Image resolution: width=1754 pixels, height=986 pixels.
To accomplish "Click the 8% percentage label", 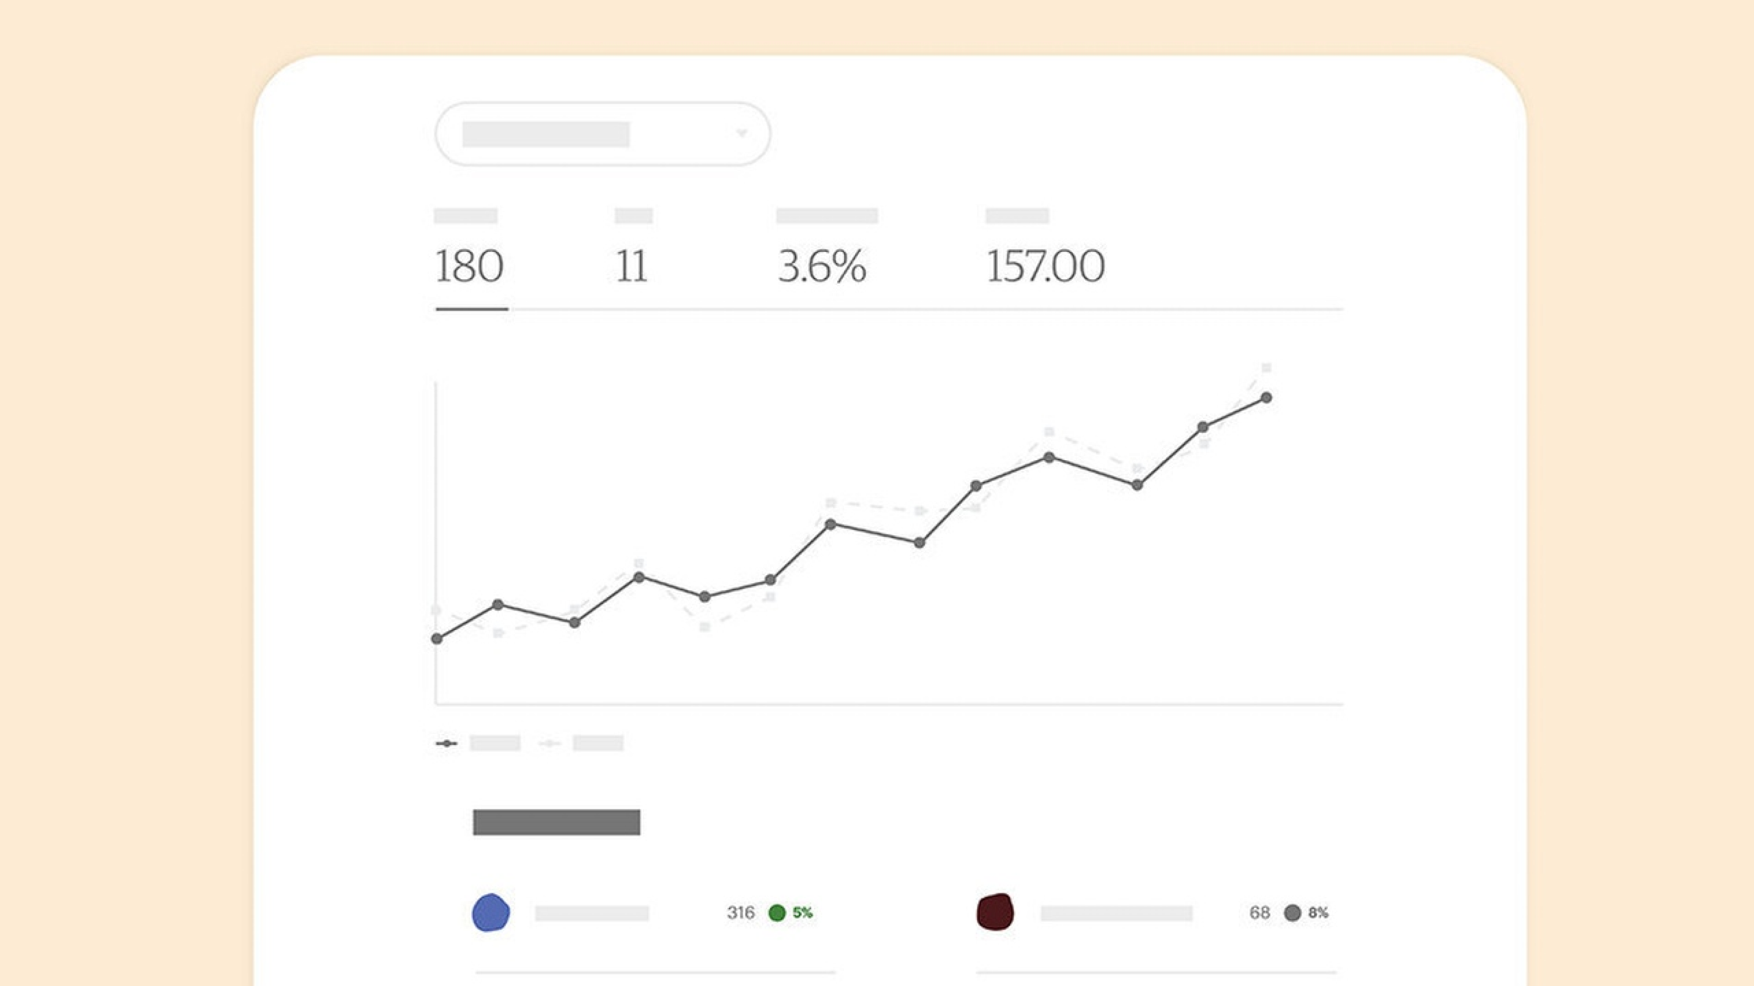I will (1318, 912).
